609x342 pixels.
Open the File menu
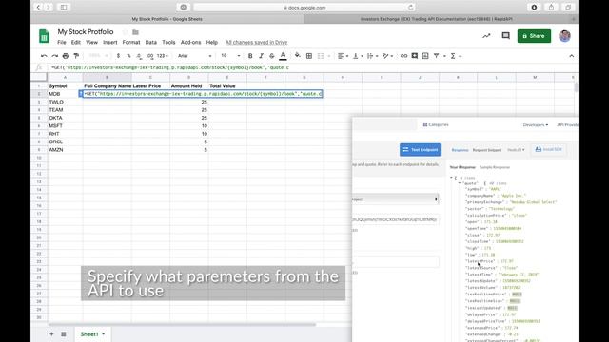(62, 42)
